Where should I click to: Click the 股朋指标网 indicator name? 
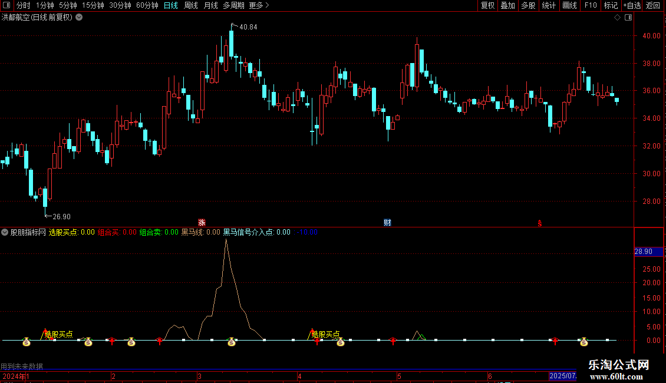click(28, 232)
